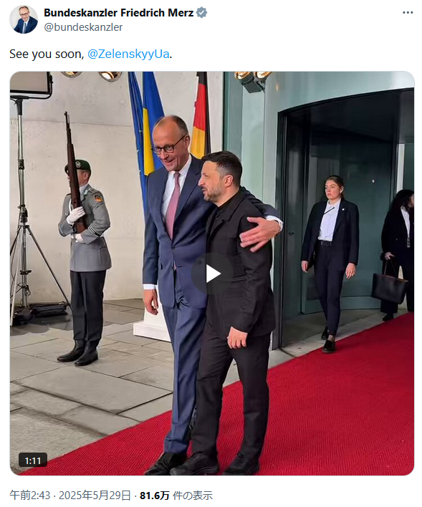Screen dimensions: 422x507
Task: Click the woman in navy suit in video
Action: [331, 264]
